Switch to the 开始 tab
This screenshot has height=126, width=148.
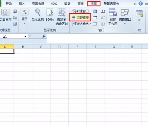(9, 4)
